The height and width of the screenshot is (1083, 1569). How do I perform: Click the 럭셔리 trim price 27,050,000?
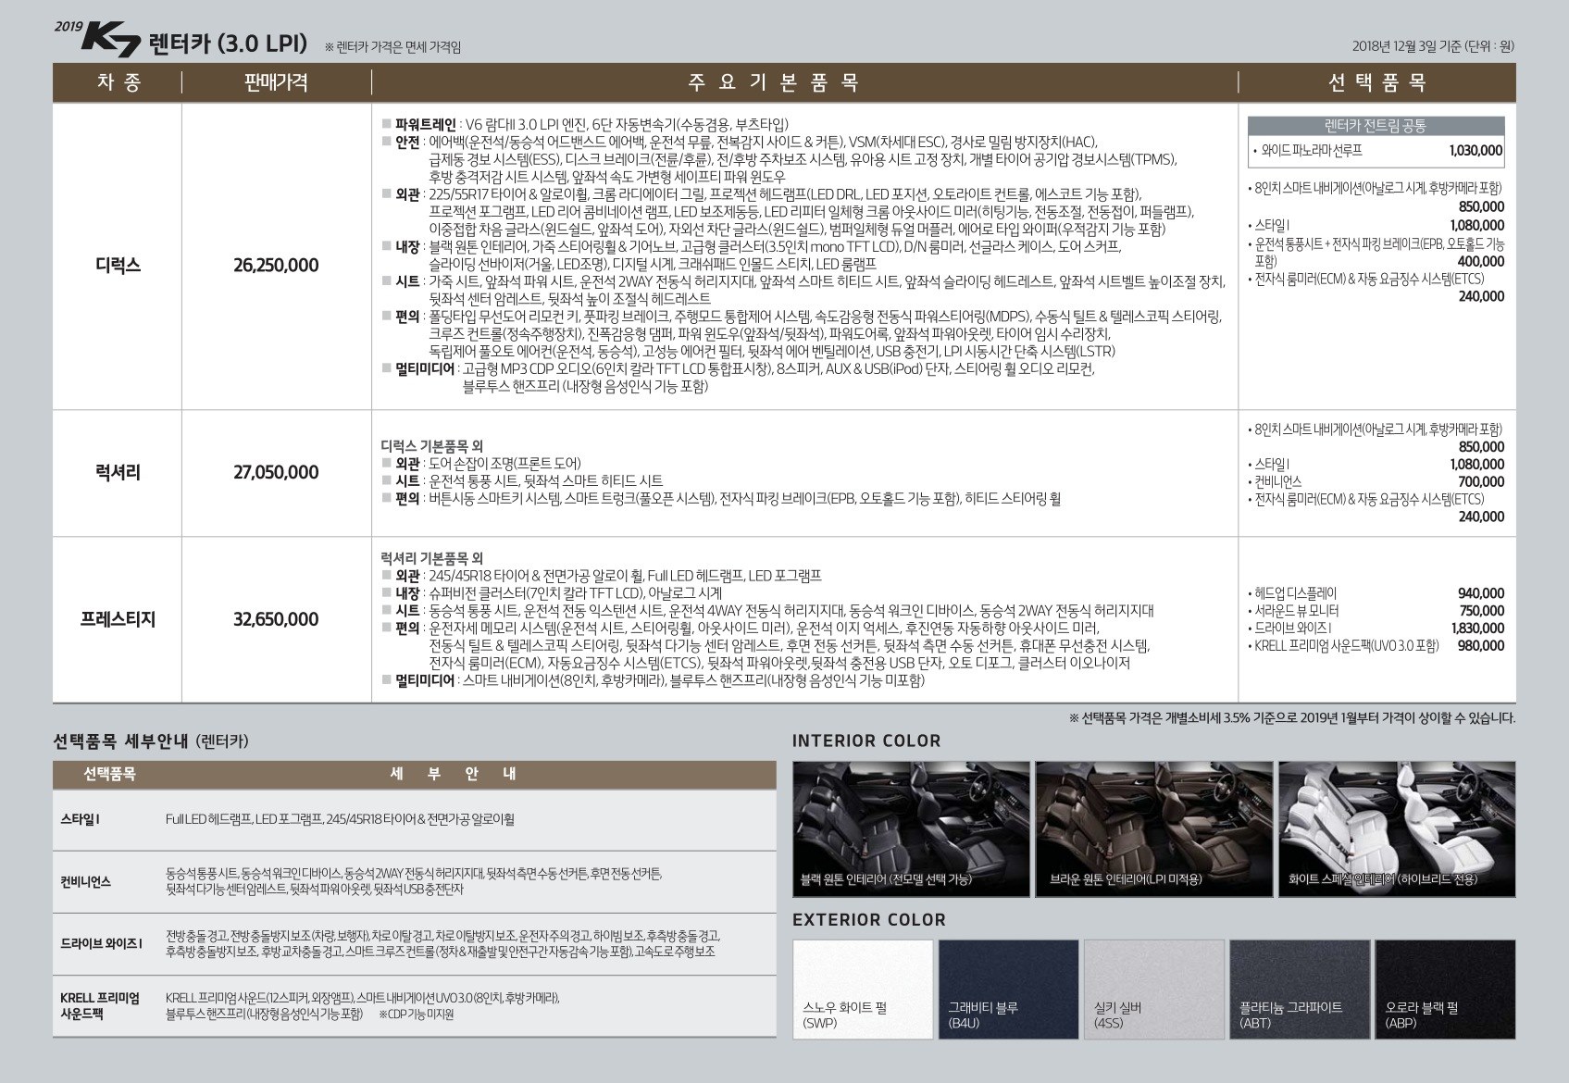(x=276, y=472)
